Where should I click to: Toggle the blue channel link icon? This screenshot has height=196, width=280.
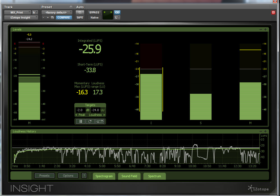[117, 13]
